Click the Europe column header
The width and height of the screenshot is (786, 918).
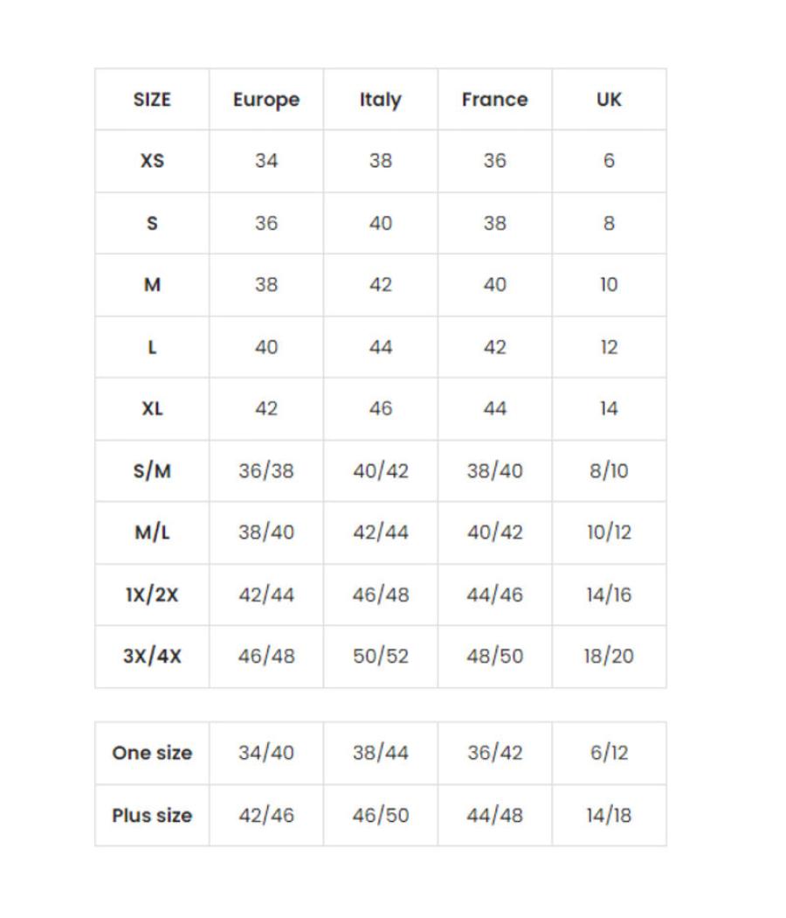point(266,100)
